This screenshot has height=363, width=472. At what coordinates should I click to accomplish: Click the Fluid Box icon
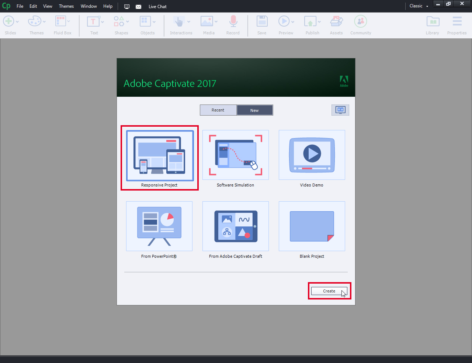[60, 21]
